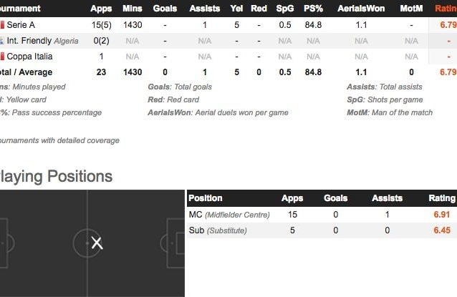Viewport: 457px width, 297px height.
Task: Click the Position column header
Action: (206, 198)
